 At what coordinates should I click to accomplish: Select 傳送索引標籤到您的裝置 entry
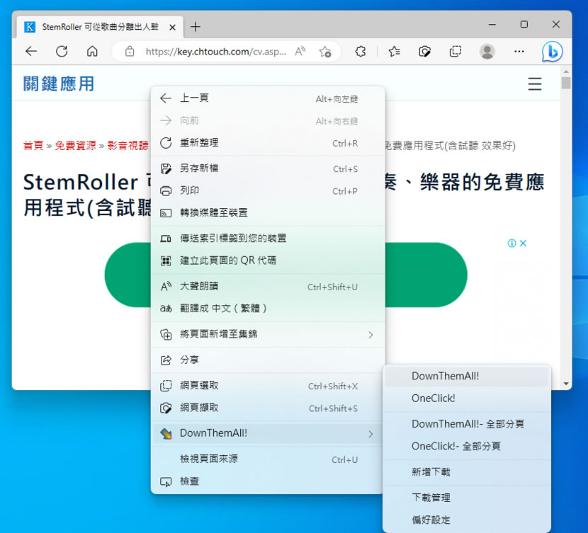point(268,239)
